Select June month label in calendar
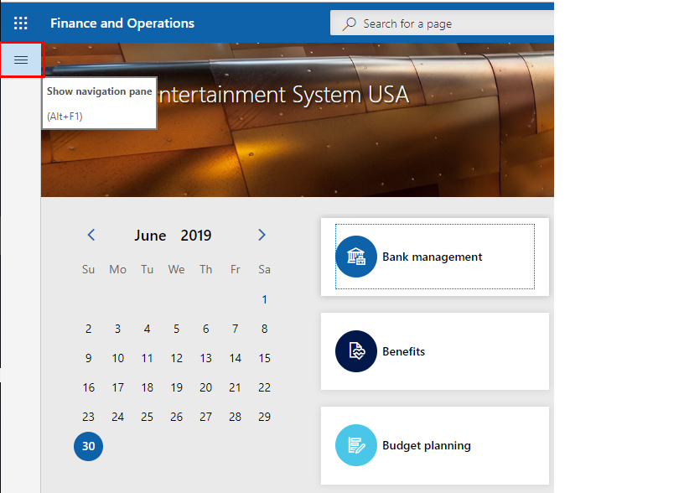684x493 pixels. (150, 236)
